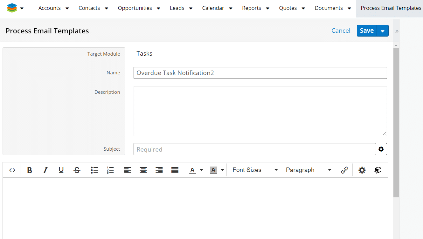Insert a hyperlink in the email body
423x239 pixels.
344,170
